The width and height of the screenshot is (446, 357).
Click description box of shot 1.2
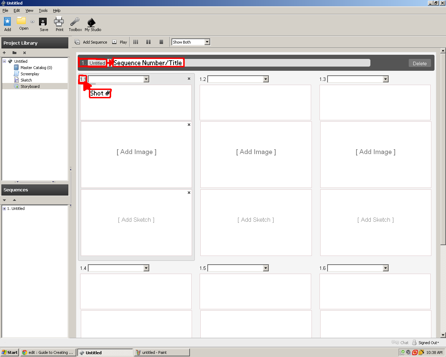tap(255, 102)
